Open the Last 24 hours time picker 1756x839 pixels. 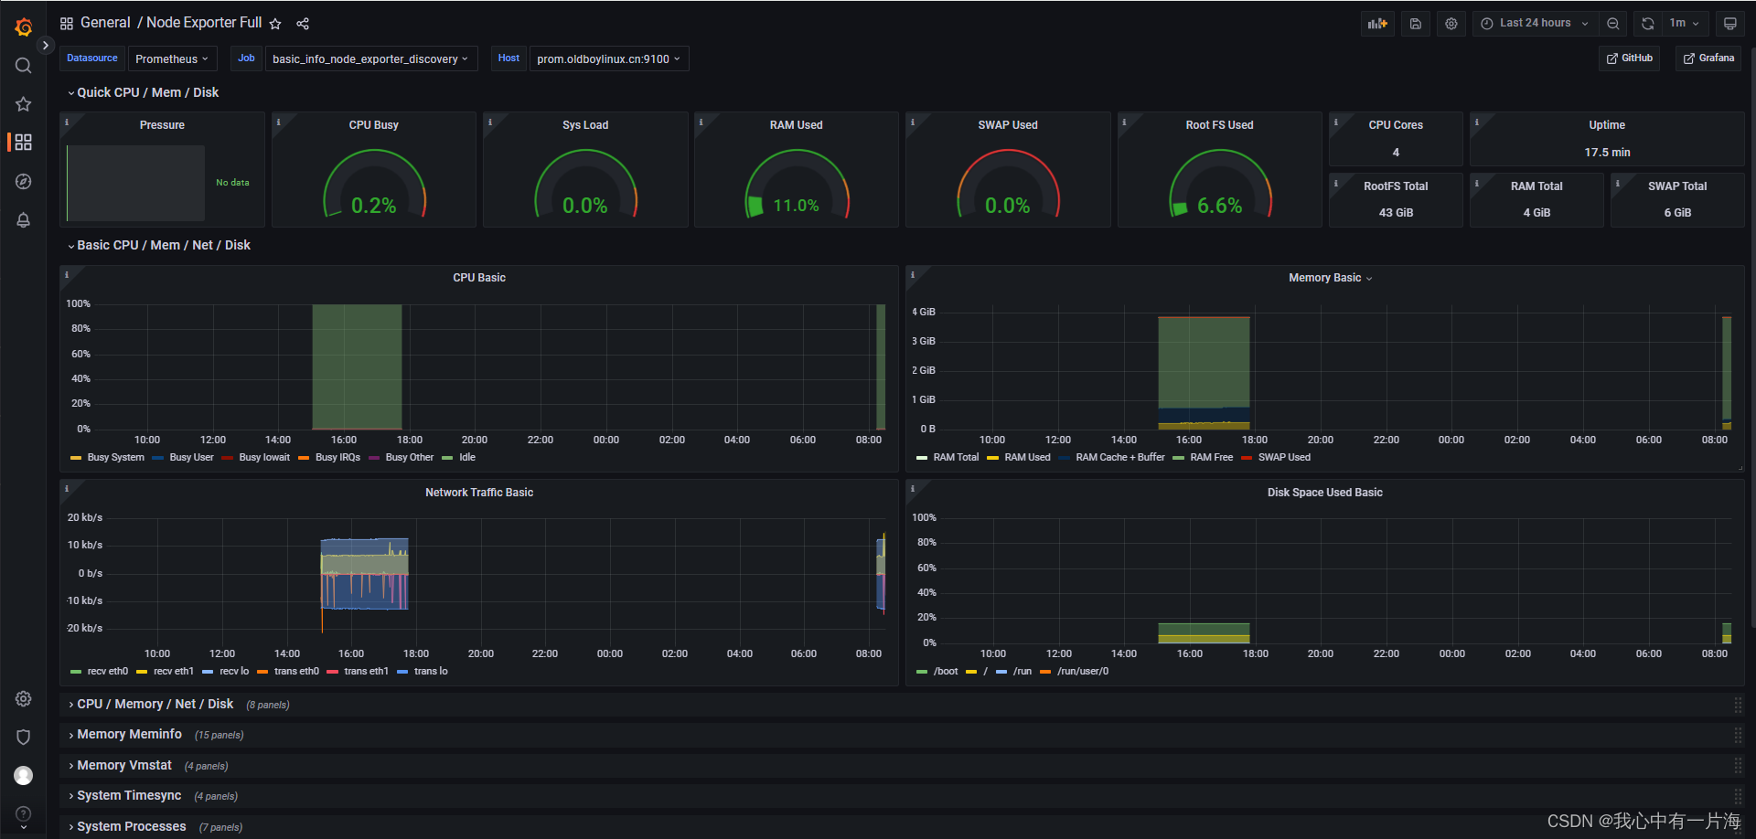[x=1534, y=24]
